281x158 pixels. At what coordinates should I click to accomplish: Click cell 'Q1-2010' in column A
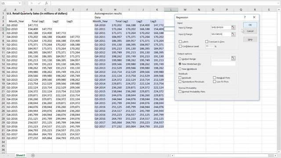click(12, 25)
